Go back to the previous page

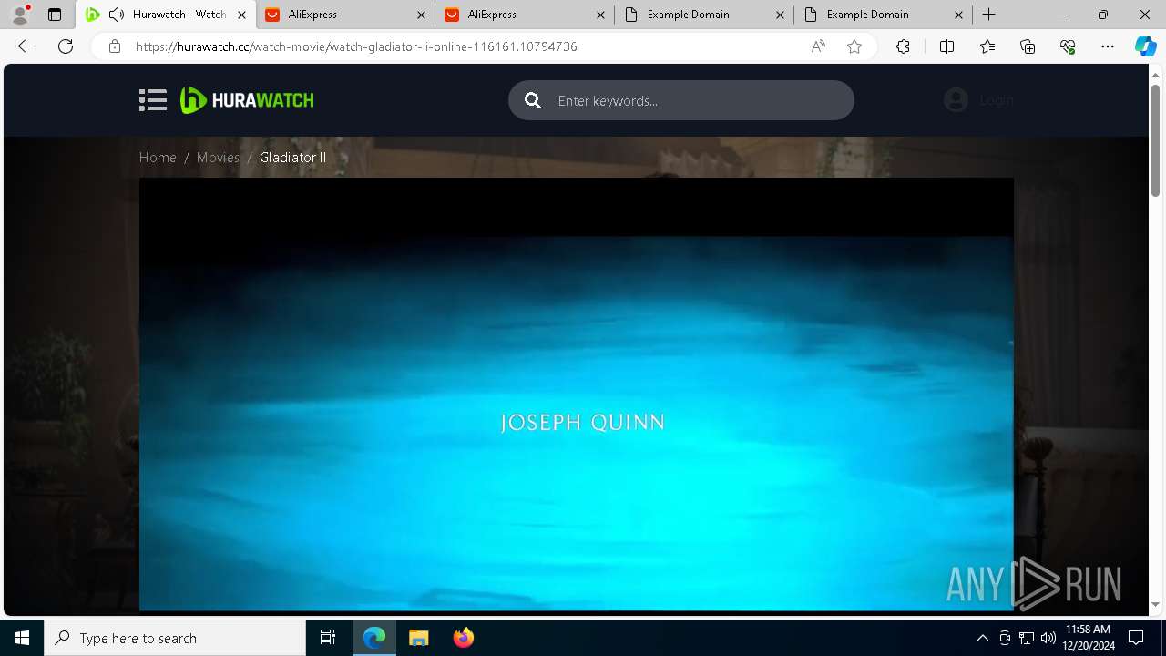point(26,46)
